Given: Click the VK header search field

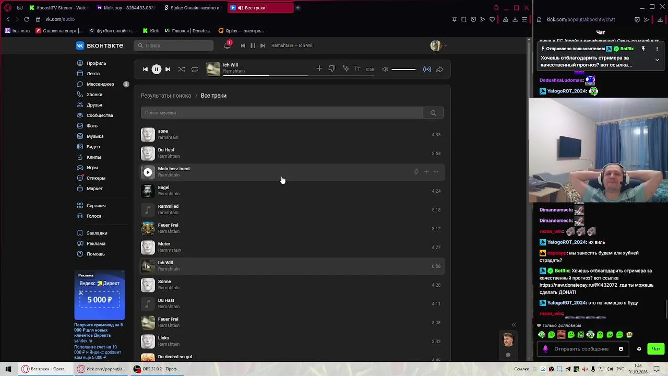Looking at the screenshot, I should [x=174, y=45].
